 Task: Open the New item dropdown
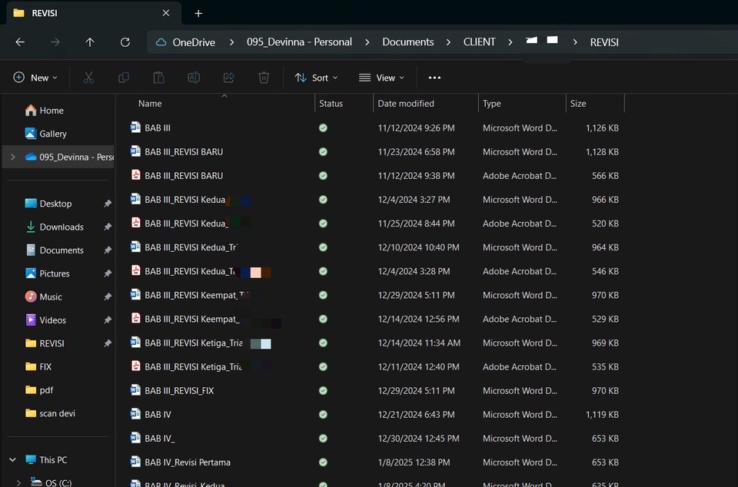tap(35, 78)
